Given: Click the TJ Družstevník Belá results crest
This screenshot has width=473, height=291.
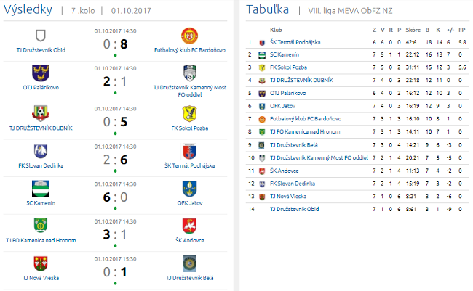Looking at the screenshot, I should (x=189, y=264).
